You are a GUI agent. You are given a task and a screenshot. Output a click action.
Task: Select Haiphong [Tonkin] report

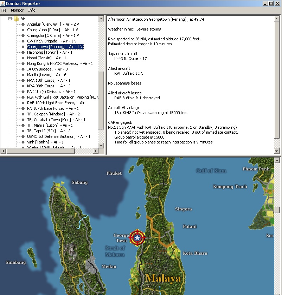point(50,52)
